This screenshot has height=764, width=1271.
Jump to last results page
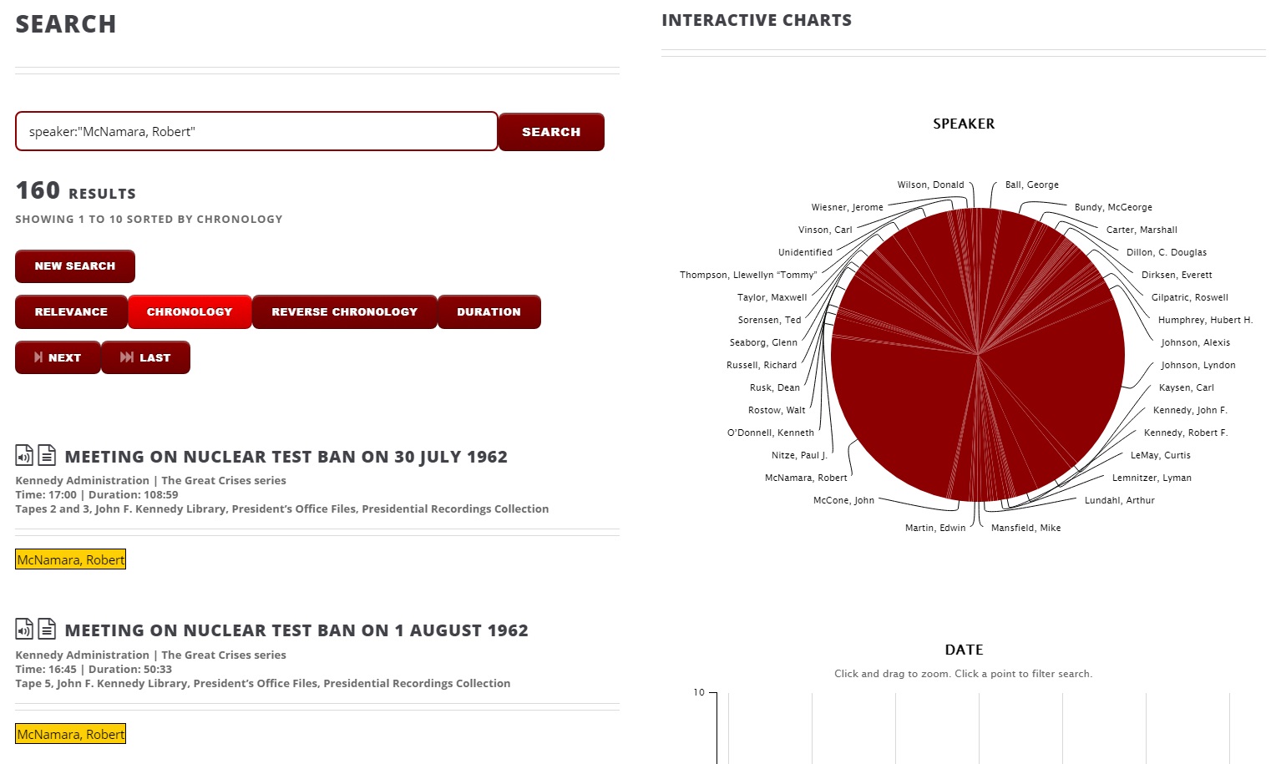coord(145,357)
